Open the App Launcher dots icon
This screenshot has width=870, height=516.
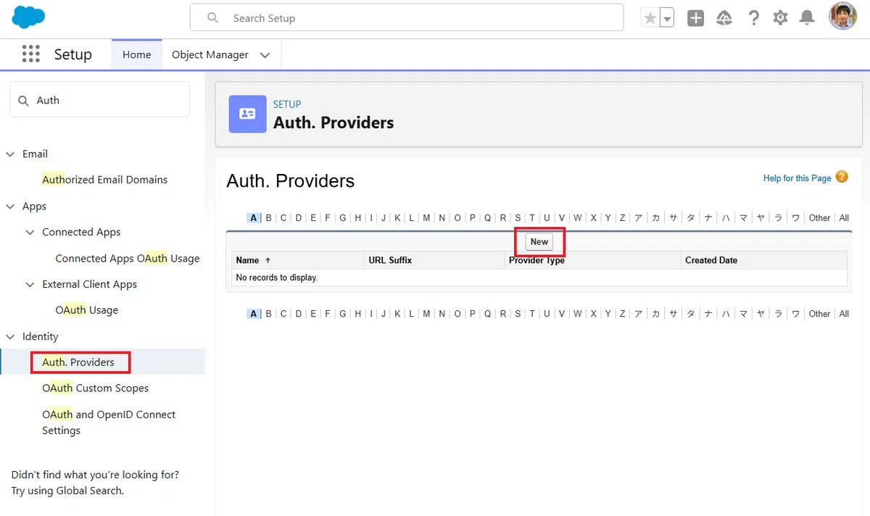coord(30,54)
